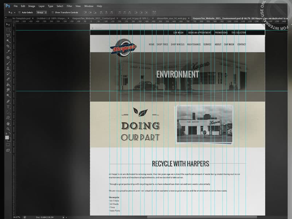The height and width of the screenshot is (219, 292).
Task: Select the Hand tool
Action: click(x=8, y=123)
